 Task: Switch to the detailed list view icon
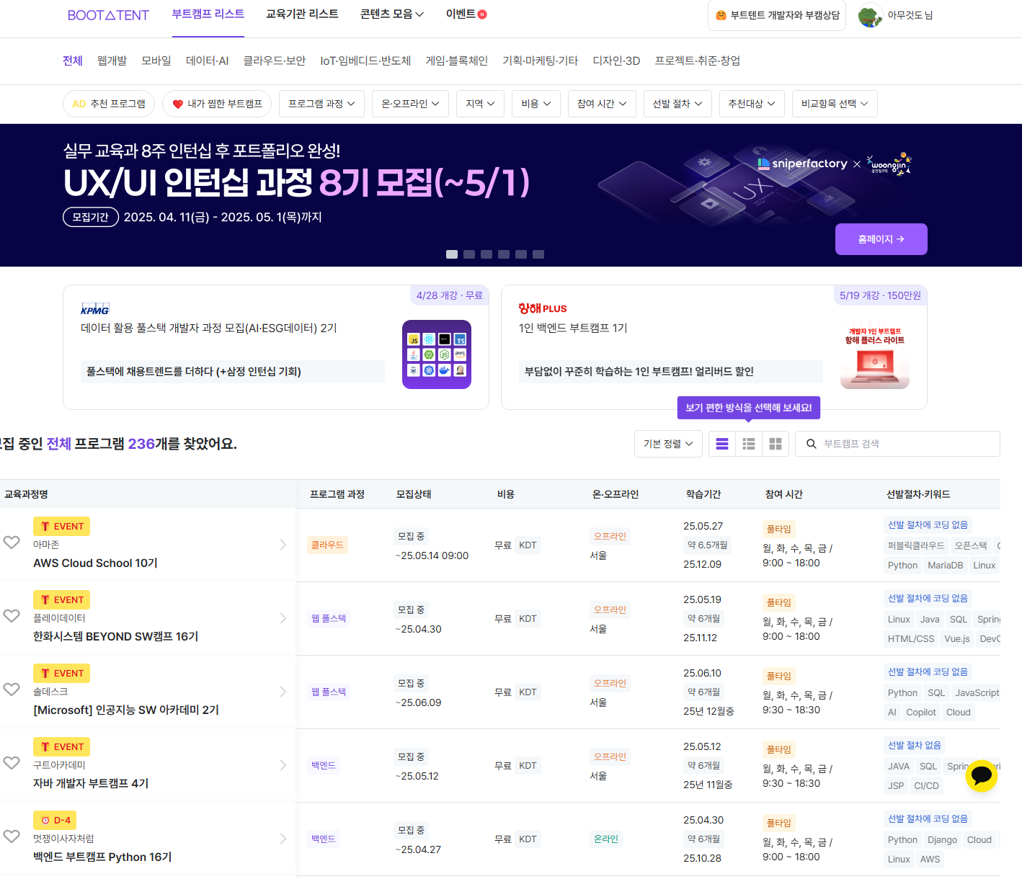[x=748, y=444]
